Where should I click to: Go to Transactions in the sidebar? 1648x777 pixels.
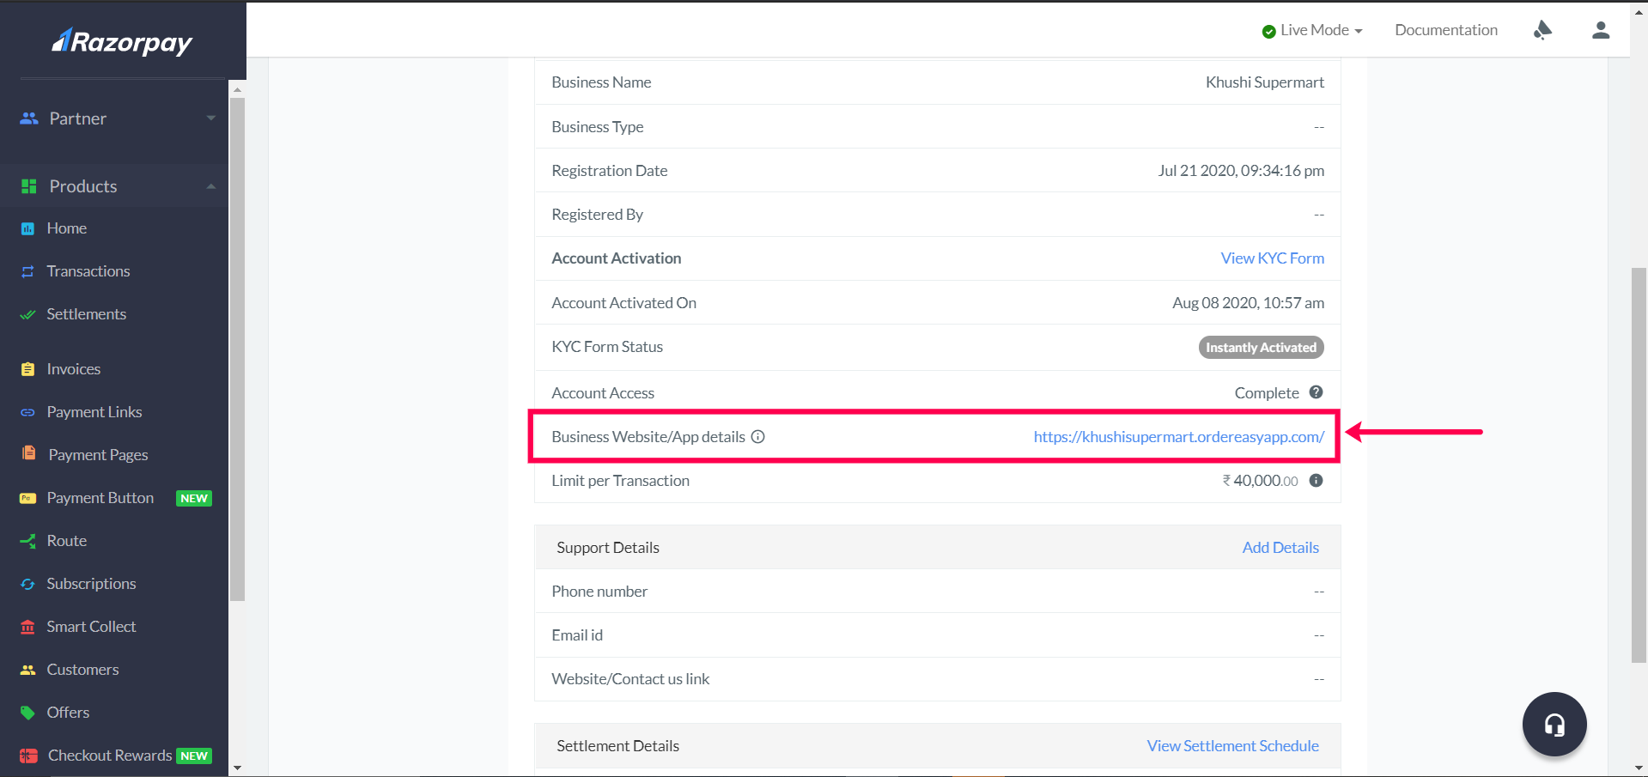[x=88, y=271]
